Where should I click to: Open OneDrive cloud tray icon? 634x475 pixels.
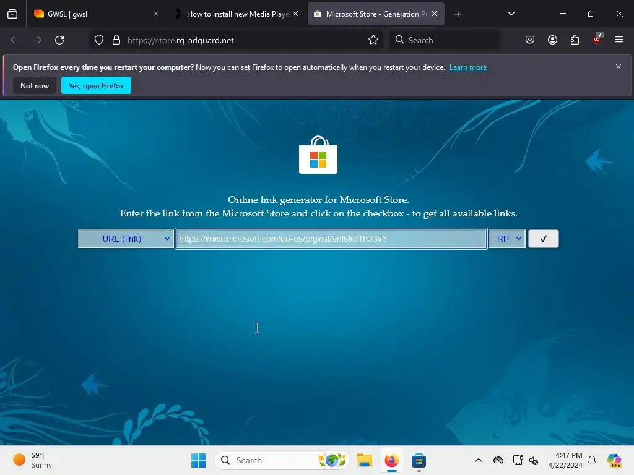pos(498,460)
